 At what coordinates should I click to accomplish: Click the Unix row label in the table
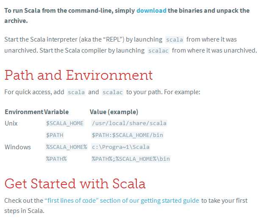(11, 123)
